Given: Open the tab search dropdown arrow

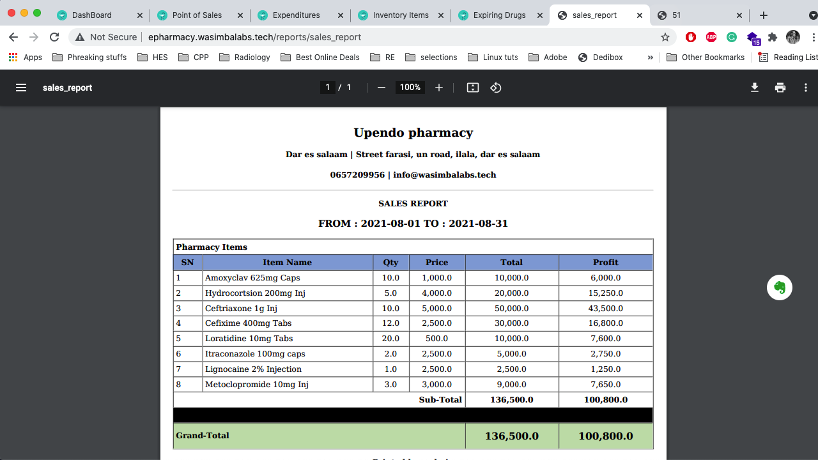Looking at the screenshot, I should (x=813, y=15).
